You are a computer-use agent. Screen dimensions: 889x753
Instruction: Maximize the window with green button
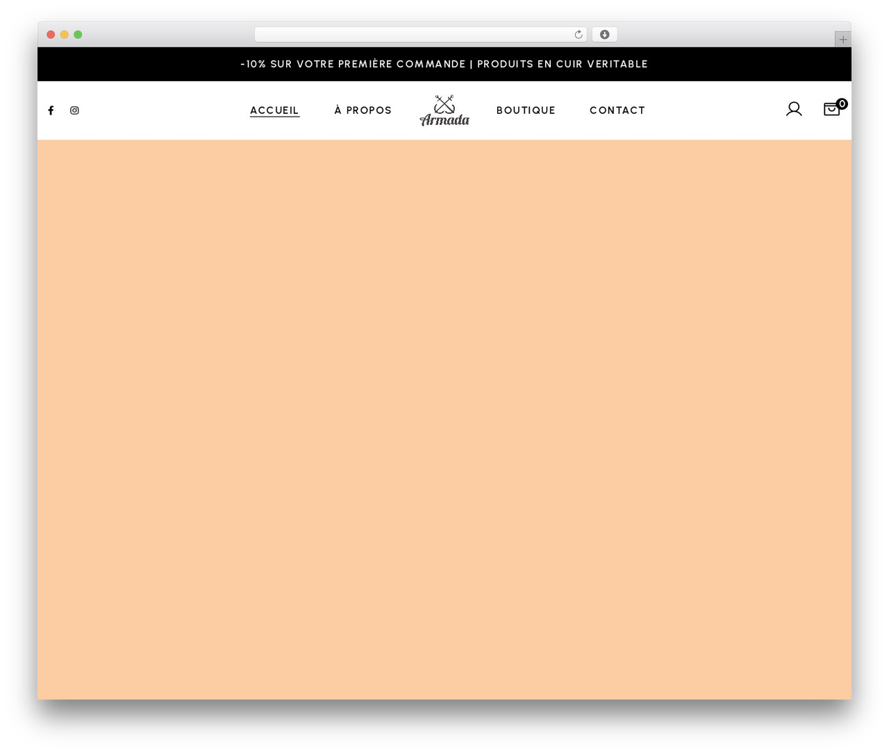(78, 35)
